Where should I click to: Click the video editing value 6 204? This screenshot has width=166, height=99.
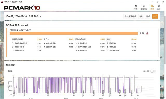[102, 50]
